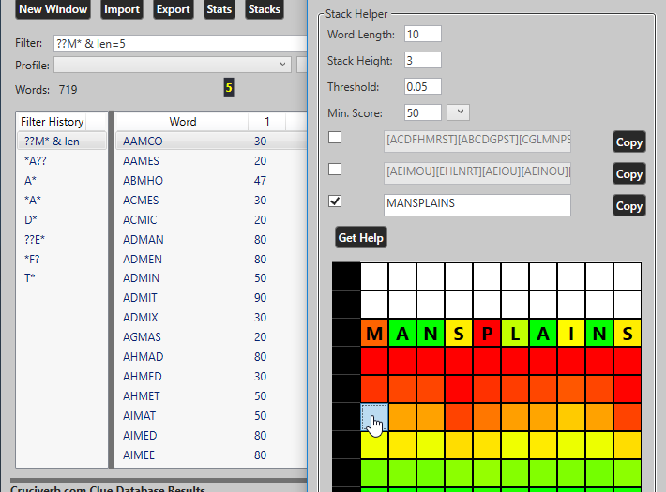Image resolution: width=666 pixels, height=492 pixels.
Task: Select the AAMCO word row
Action: pos(211,142)
